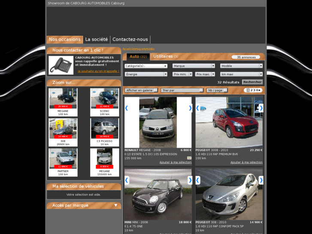Open the Catégorie(s) dropdown
312x234 pixels.
tap(146, 66)
